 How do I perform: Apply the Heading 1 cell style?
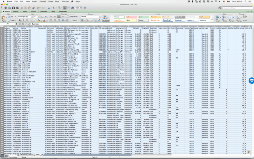pos(168,20)
